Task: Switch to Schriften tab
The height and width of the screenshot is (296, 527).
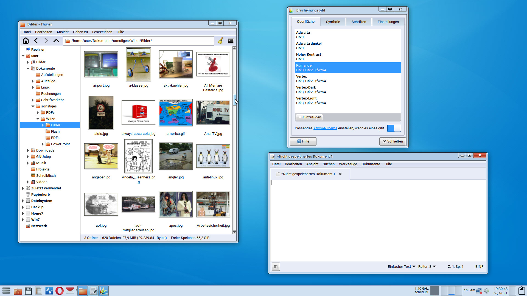Action: pos(359,22)
